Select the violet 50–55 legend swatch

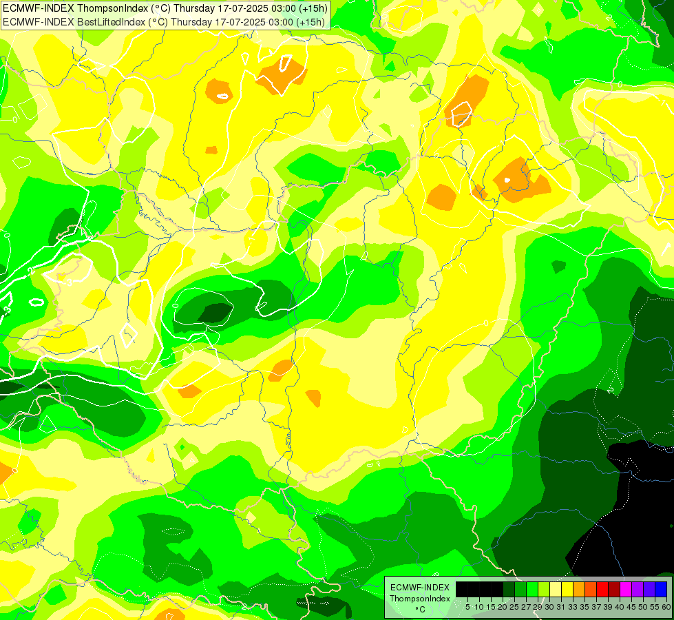pyautogui.click(x=649, y=589)
